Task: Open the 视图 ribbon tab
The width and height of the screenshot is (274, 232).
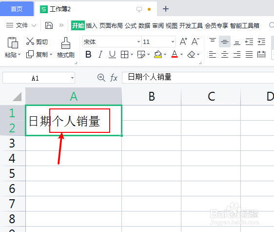Action: pyautogui.click(x=172, y=25)
